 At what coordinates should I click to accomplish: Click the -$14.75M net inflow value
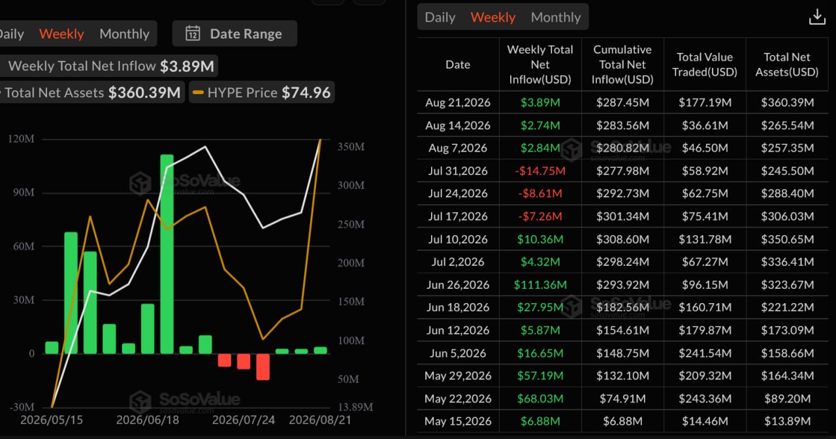pos(540,171)
